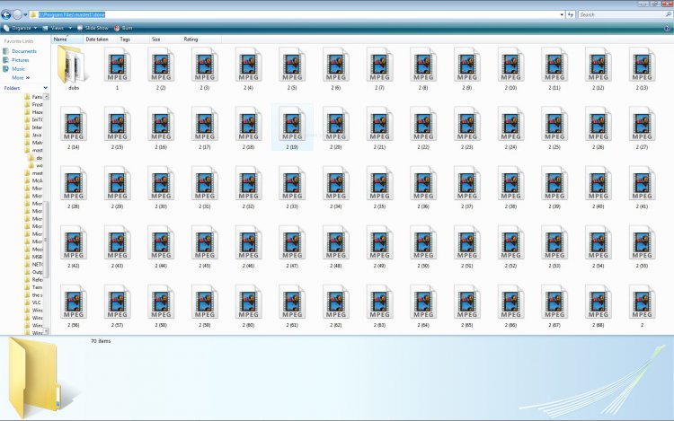Go back using the Back arrow button

(6, 15)
